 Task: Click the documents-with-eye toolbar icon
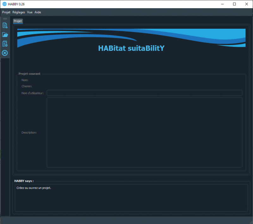tap(5, 44)
